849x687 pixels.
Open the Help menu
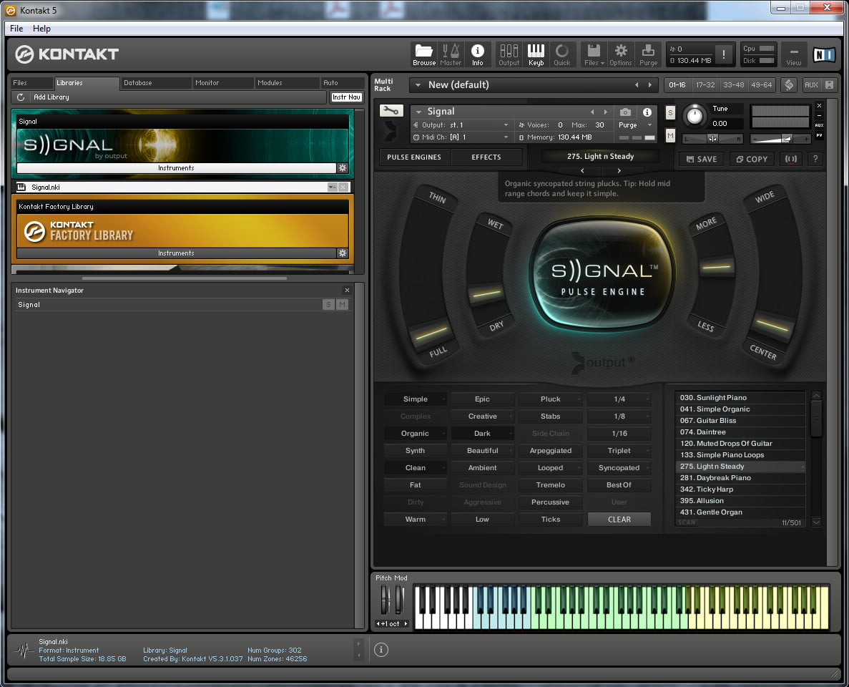(41, 29)
